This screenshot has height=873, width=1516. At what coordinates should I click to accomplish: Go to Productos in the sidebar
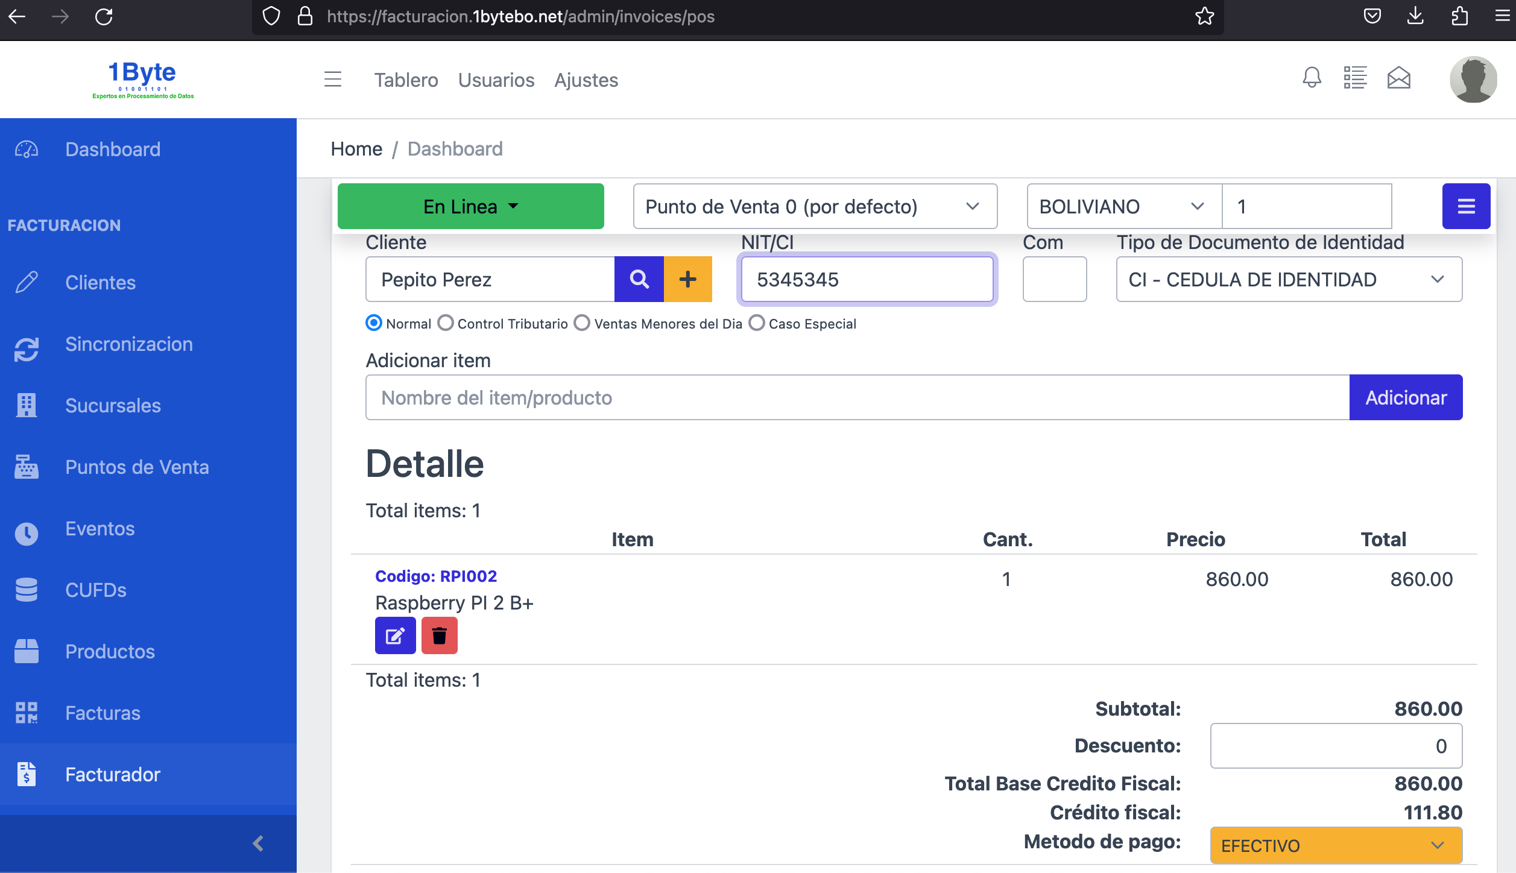110,651
